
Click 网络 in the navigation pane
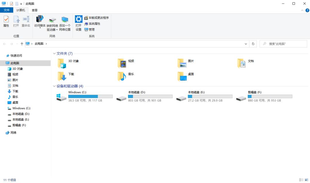(x=13, y=133)
